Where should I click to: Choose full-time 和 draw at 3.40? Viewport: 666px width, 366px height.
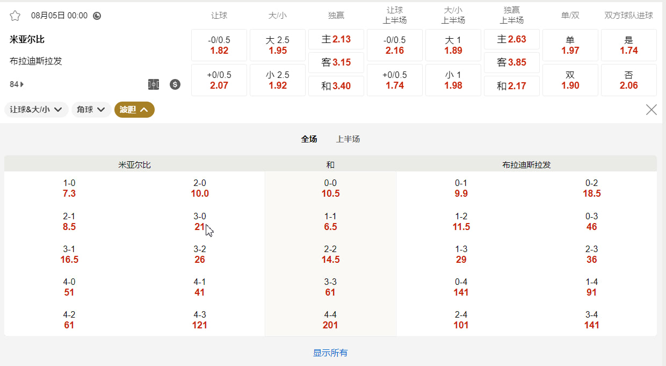click(x=336, y=86)
